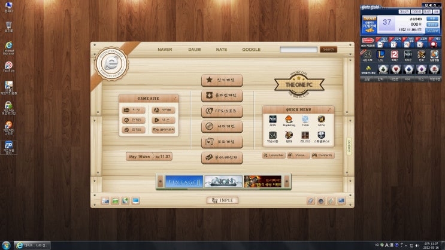Show next banner with right arrow
The image size is (445, 250).
(x=286, y=181)
